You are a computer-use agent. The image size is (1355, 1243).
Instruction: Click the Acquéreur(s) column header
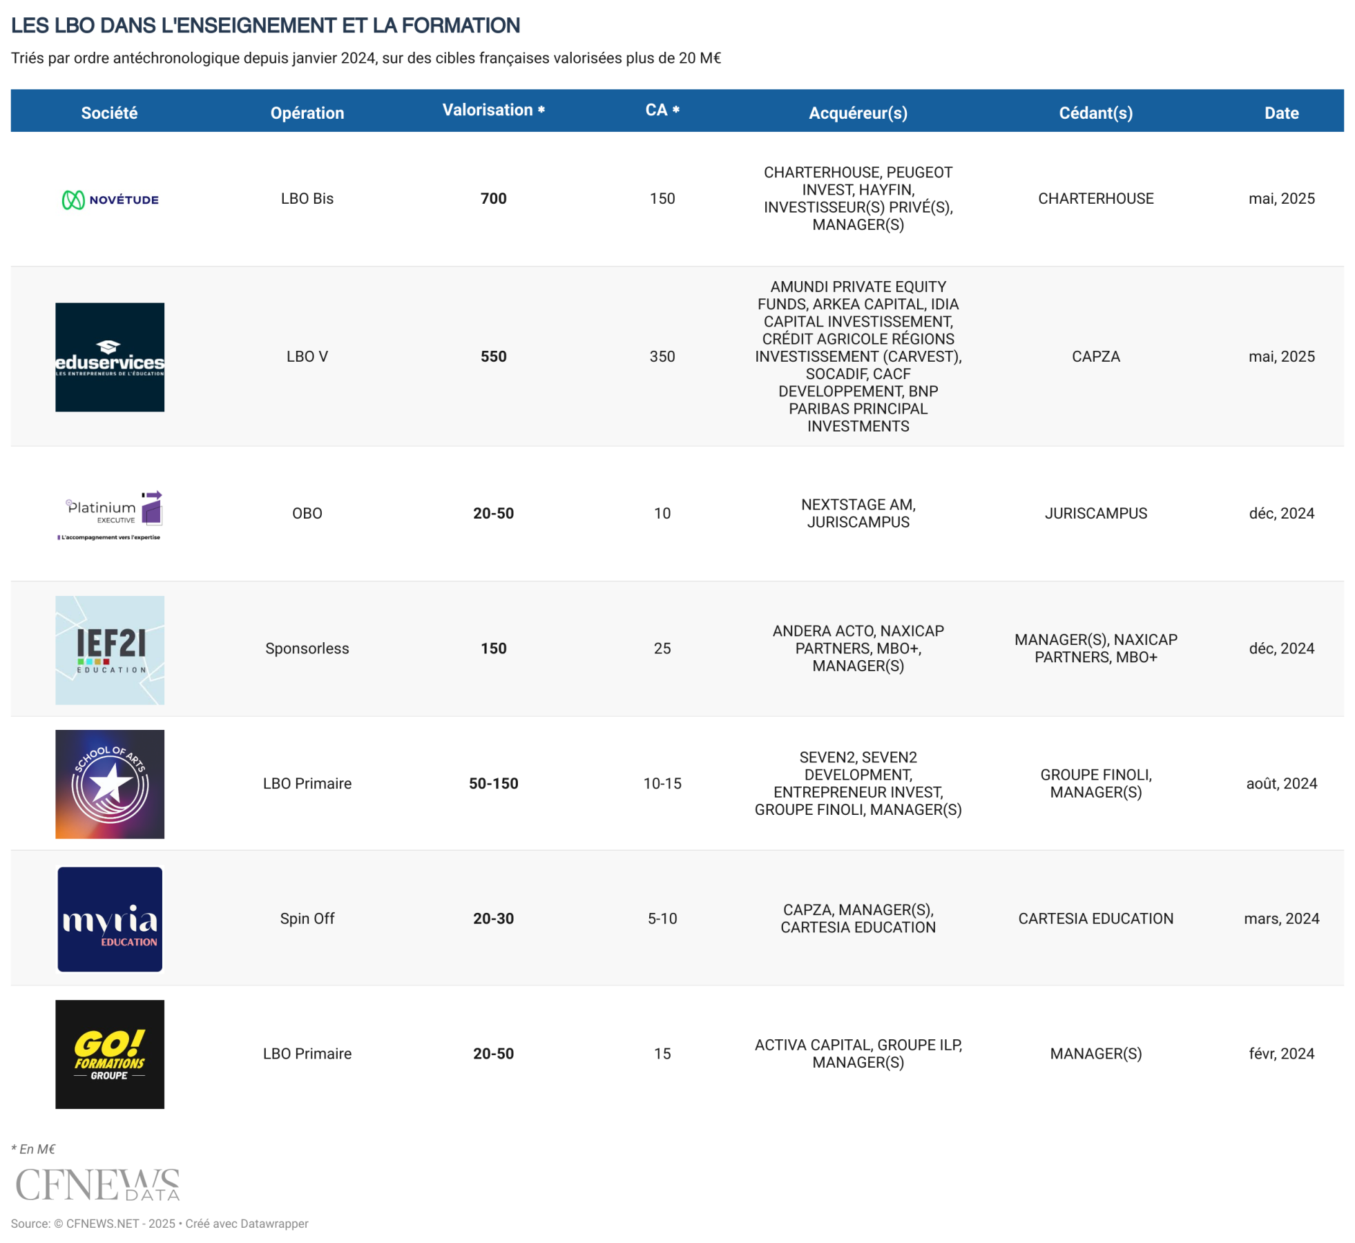click(858, 113)
